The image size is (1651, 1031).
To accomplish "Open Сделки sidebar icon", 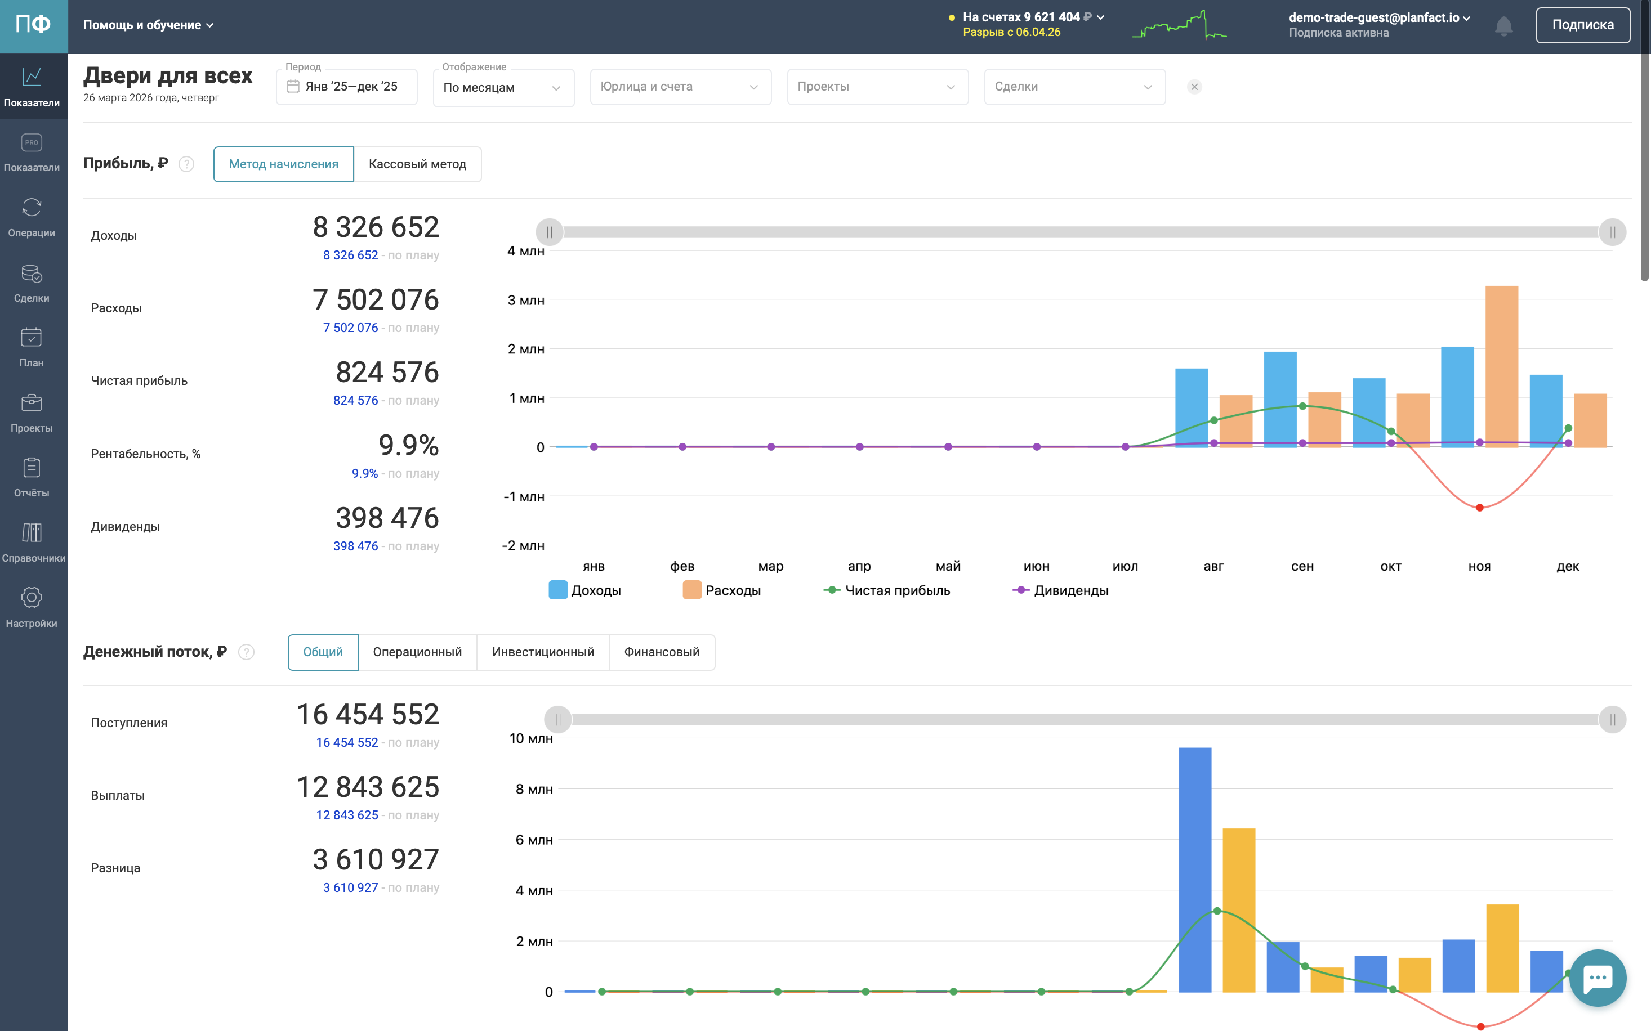I will click(x=32, y=283).
